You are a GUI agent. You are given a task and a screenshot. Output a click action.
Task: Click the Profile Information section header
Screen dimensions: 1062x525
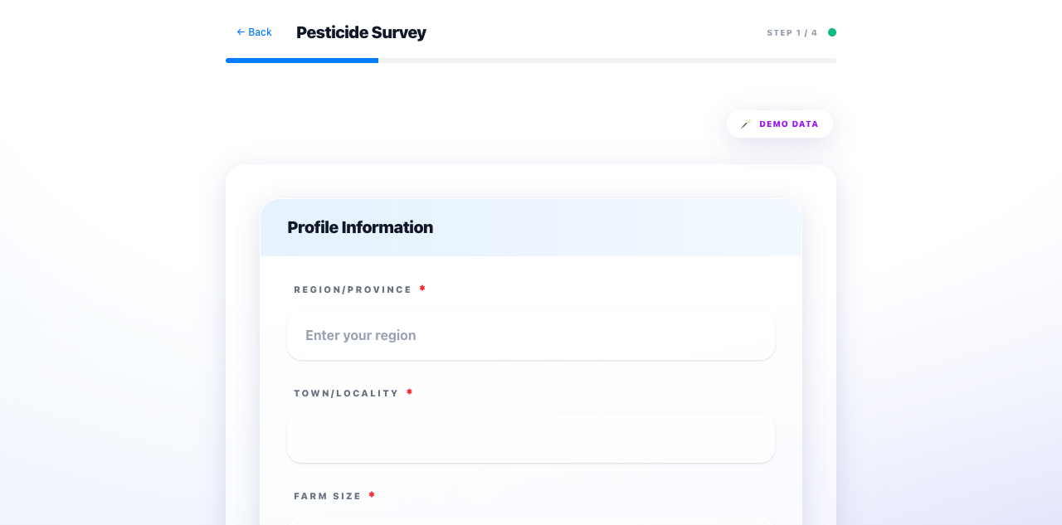click(360, 227)
